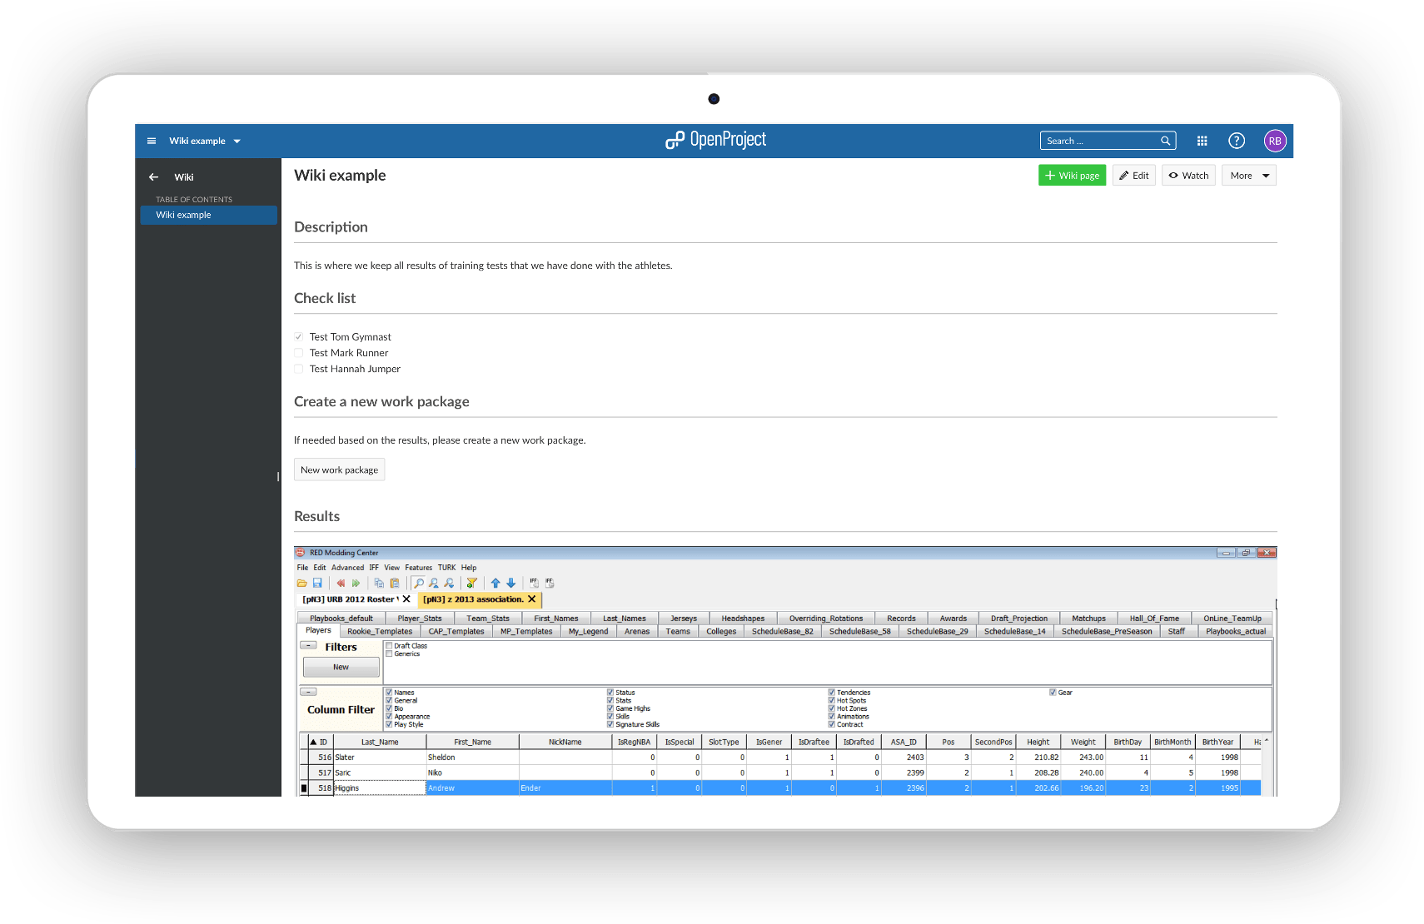Click the OpenProject logo
1424x924 pixels.
pyautogui.click(x=715, y=140)
